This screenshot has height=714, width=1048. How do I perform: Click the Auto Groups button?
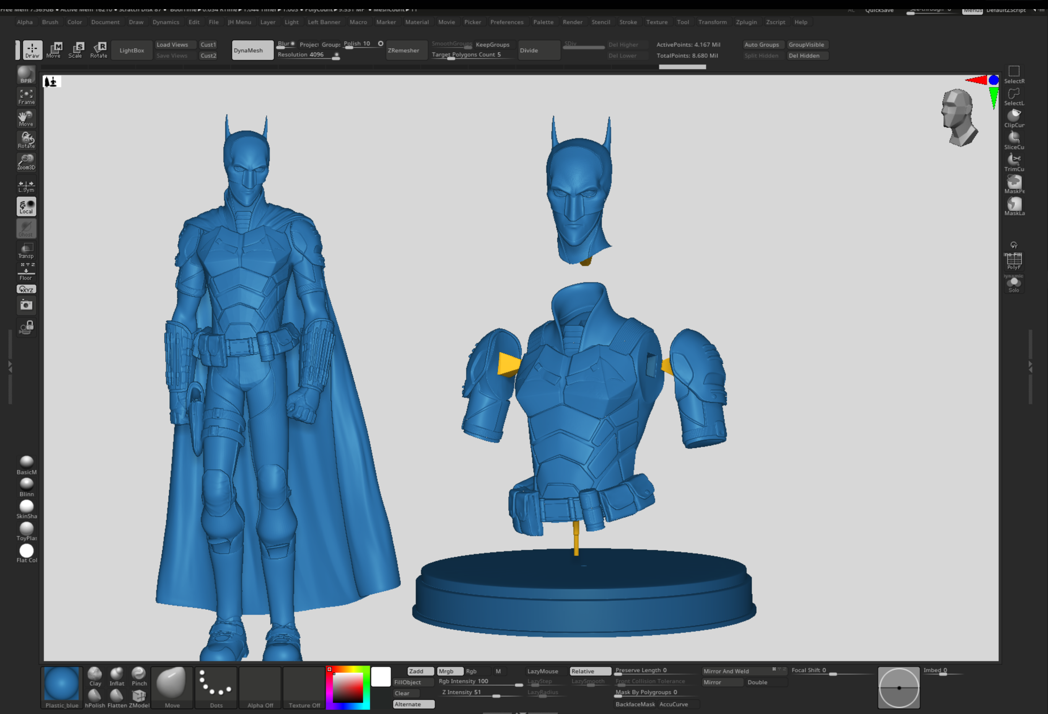(763, 44)
